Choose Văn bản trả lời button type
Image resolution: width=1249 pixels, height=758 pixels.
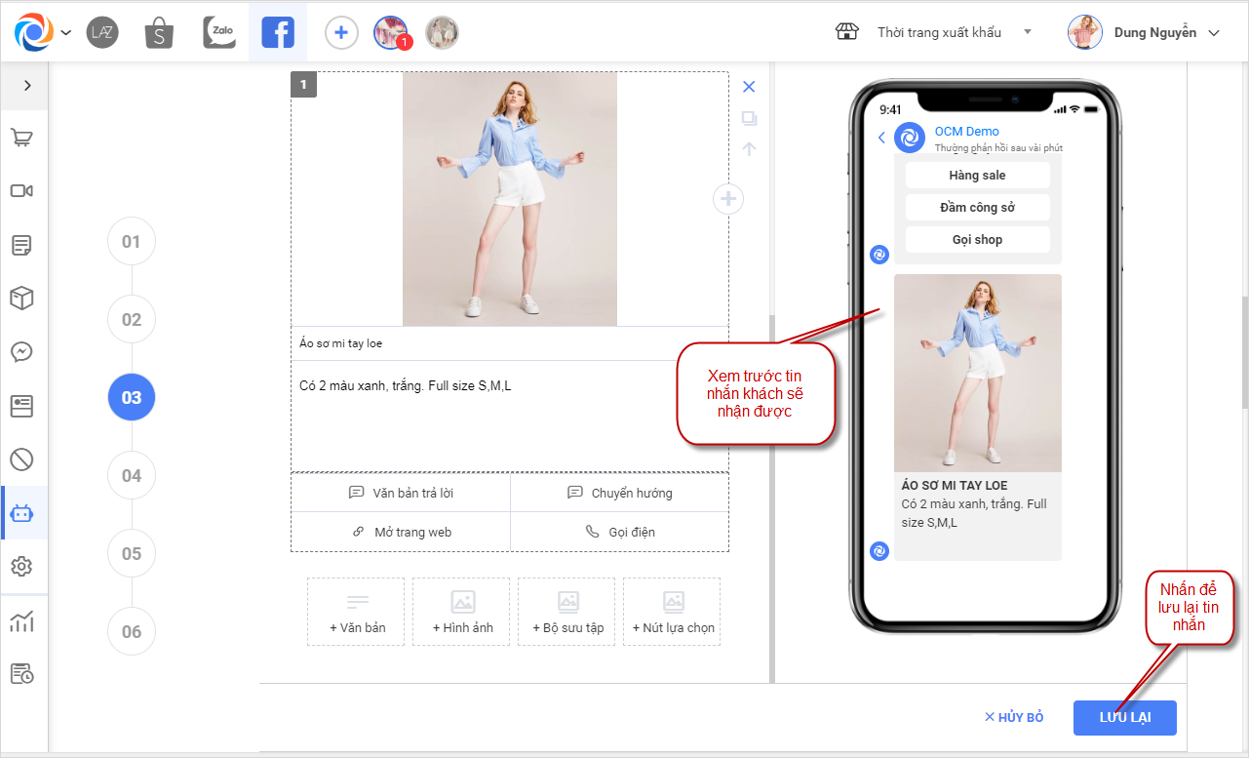(x=401, y=493)
